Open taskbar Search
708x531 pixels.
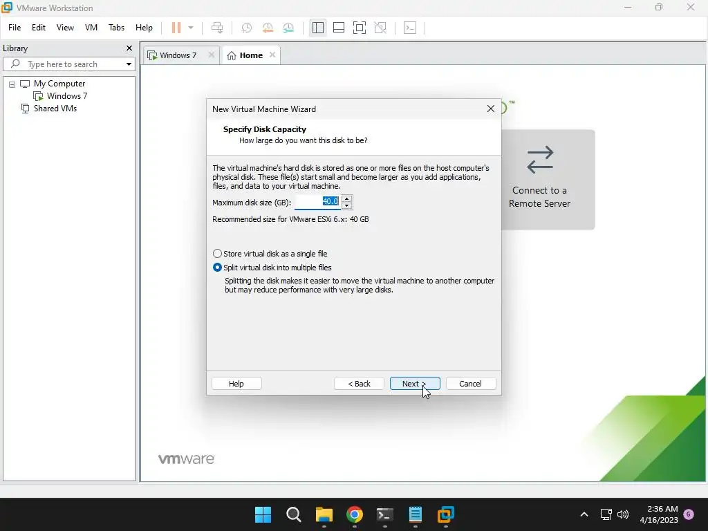293,514
